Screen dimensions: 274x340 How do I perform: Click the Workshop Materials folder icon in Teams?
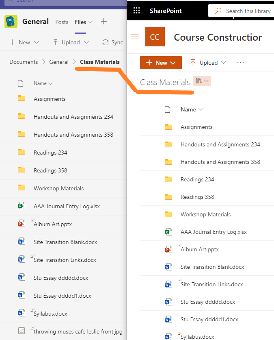22,187
